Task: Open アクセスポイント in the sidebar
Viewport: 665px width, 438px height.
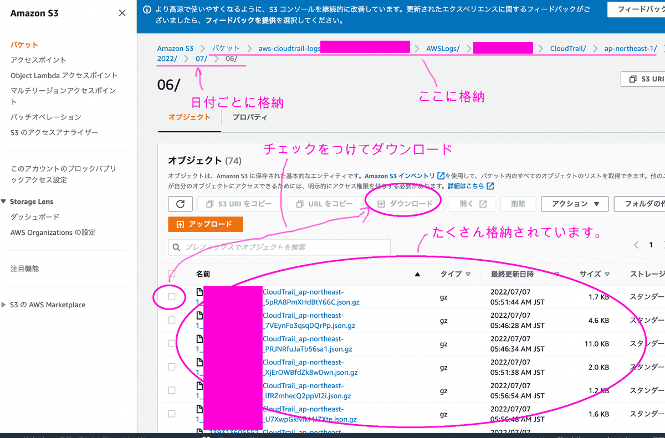Action: coord(38,60)
